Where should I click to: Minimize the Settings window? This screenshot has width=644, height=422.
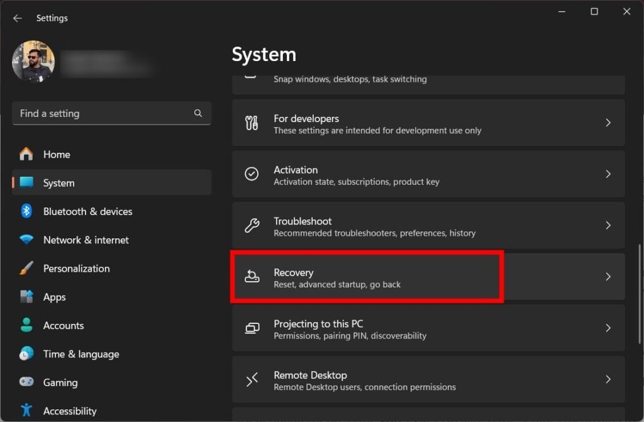pos(562,11)
